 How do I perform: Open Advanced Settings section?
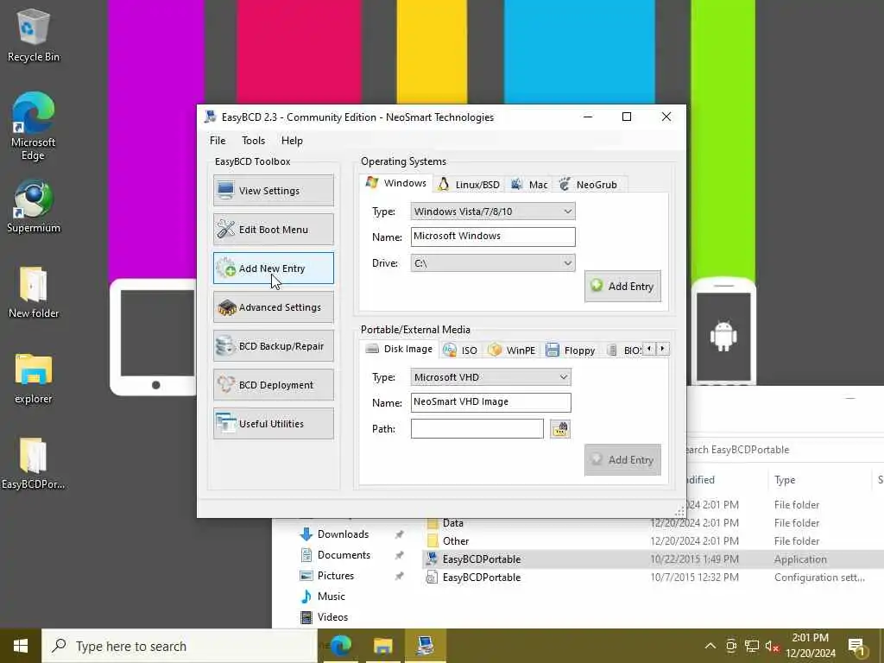(x=274, y=307)
